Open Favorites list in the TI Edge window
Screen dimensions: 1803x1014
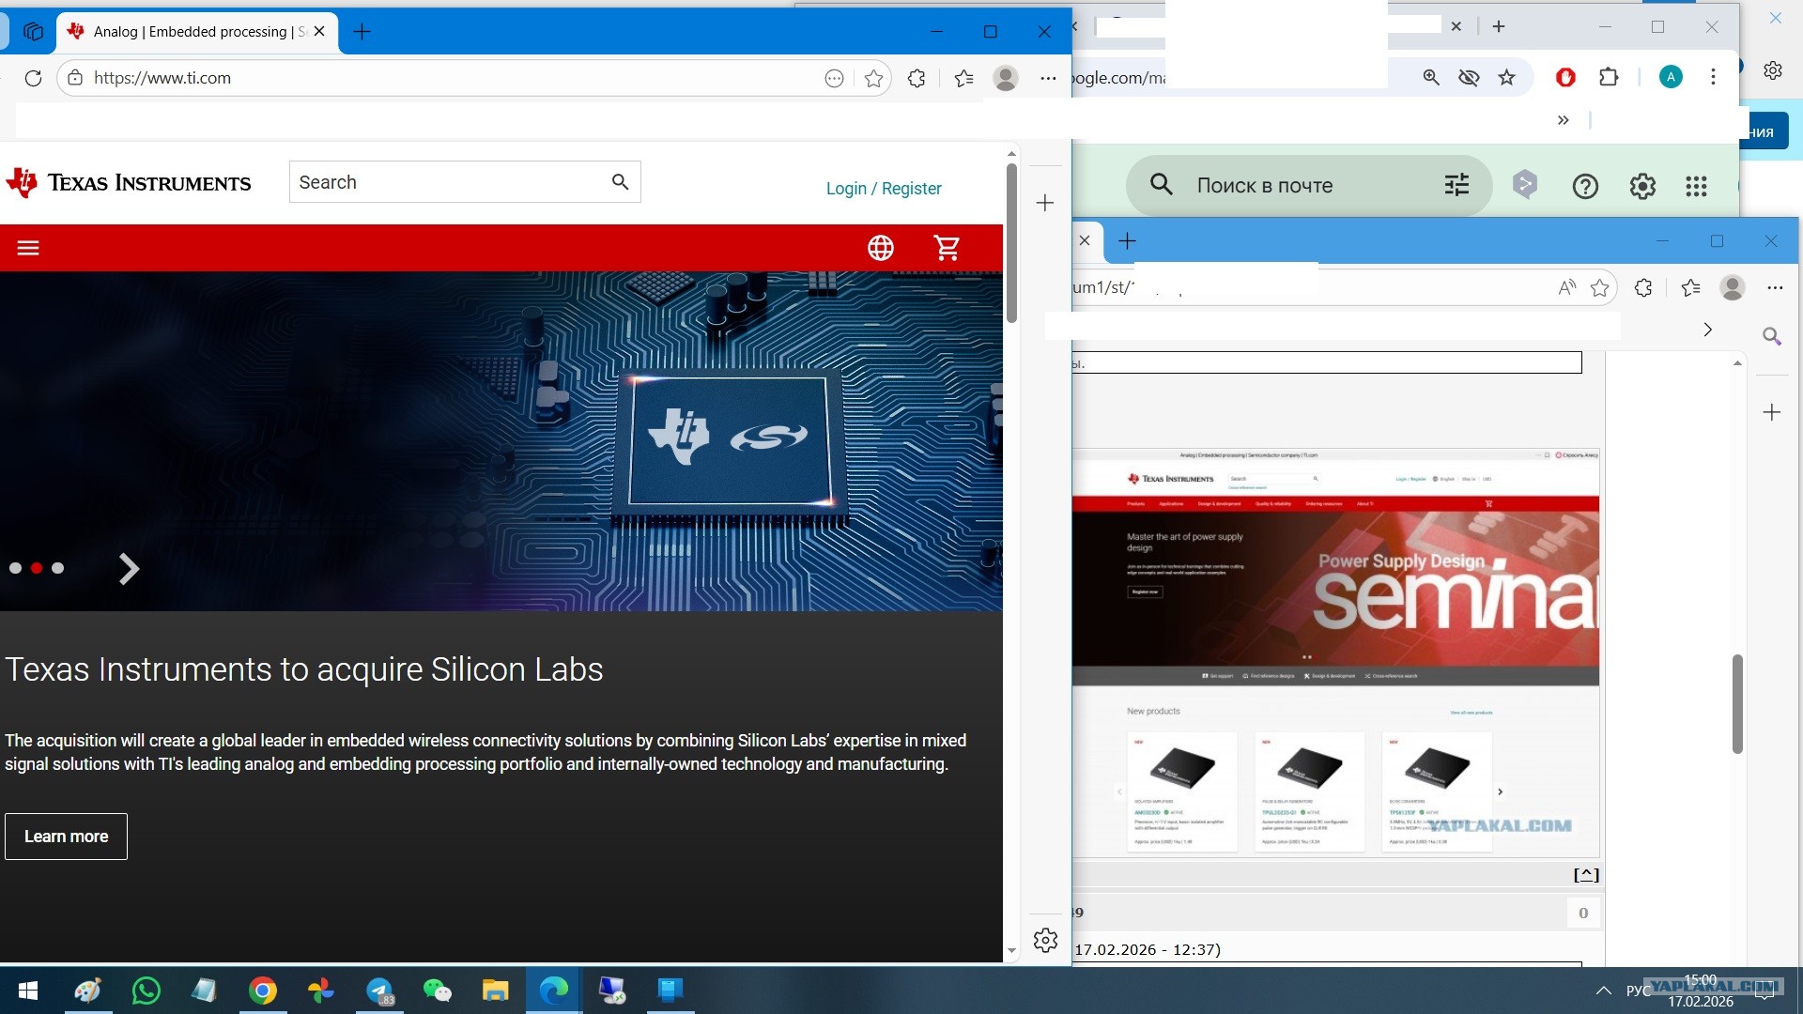coord(963,79)
